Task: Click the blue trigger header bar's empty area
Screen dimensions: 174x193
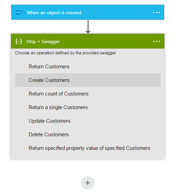Action: tap(116, 12)
